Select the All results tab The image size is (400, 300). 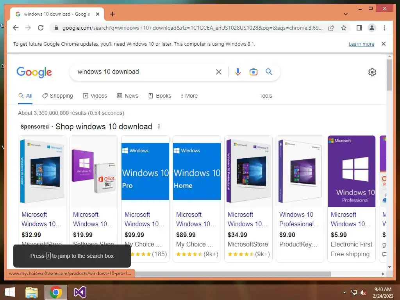coord(25,96)
